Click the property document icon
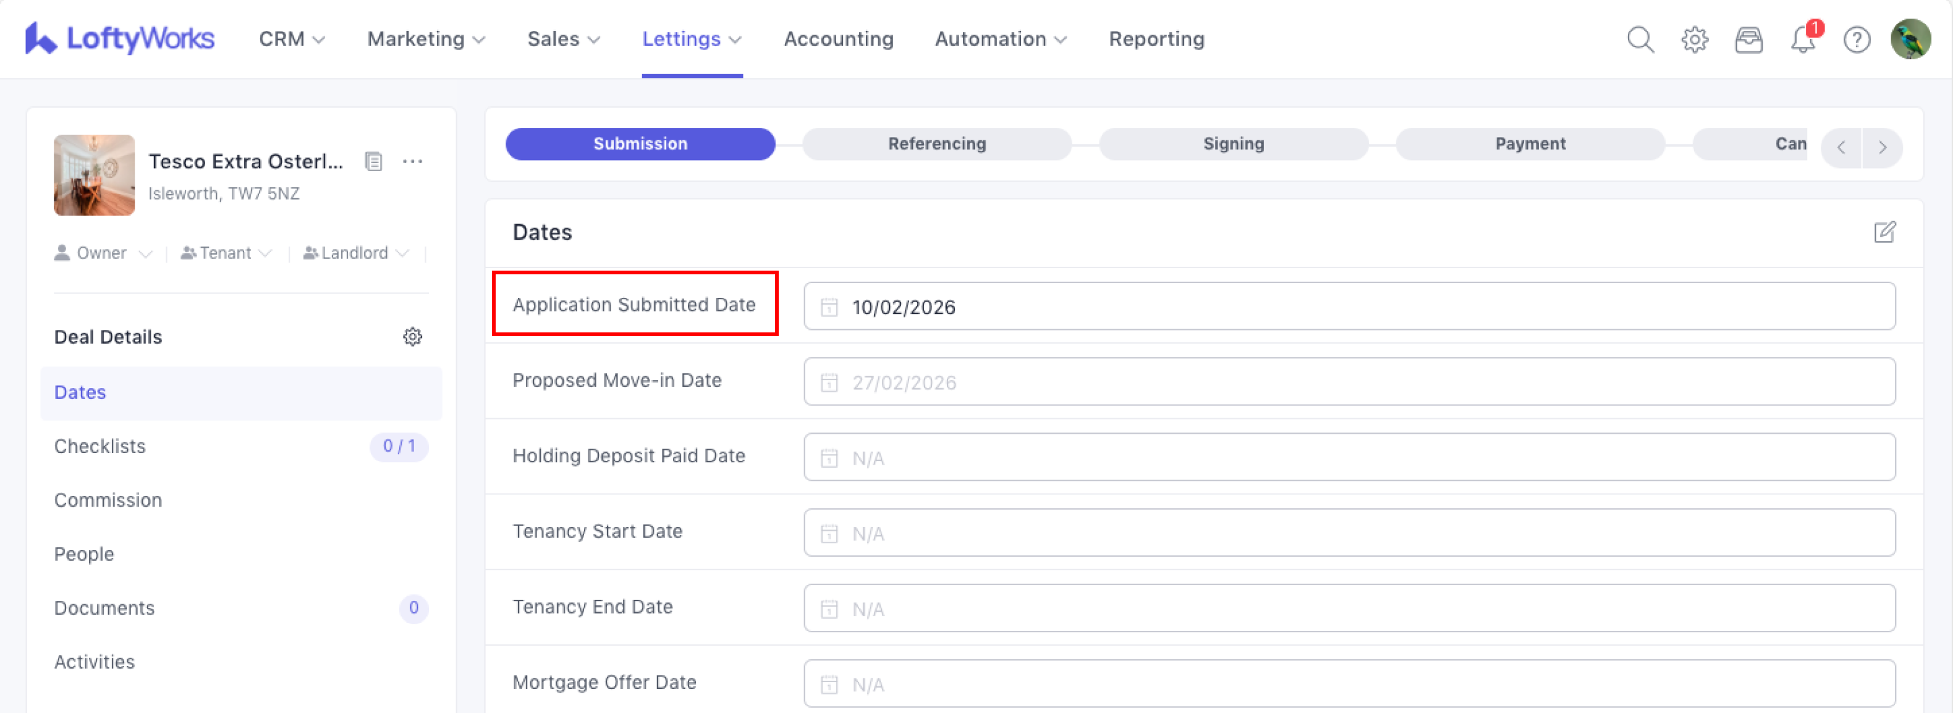 [373, 161]
